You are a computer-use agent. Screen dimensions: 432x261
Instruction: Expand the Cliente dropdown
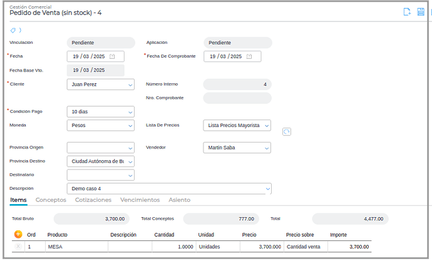130,84
